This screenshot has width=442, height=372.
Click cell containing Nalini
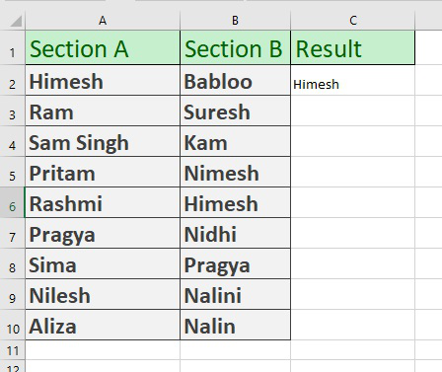235,294
